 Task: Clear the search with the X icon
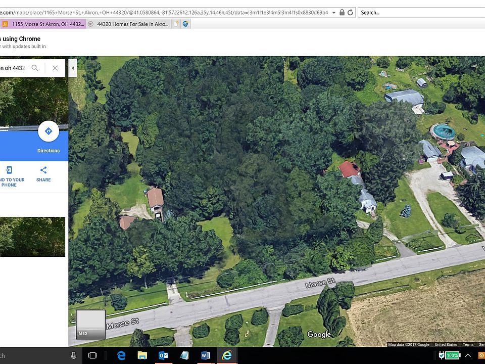coord(55,68)
